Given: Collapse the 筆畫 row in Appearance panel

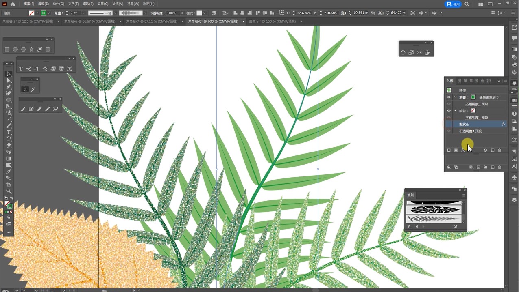Looking at the screenshot, I should (455, 97).
